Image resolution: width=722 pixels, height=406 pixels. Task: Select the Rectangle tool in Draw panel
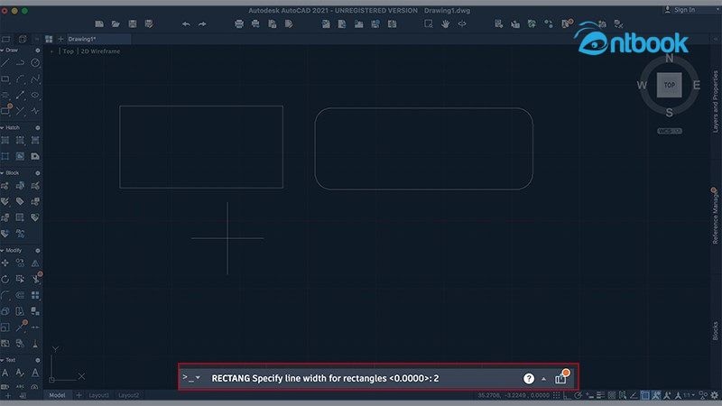click(5, 78)
